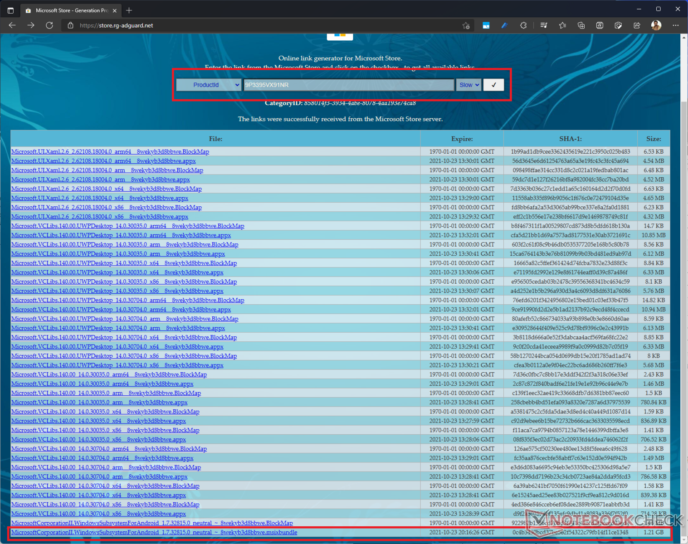
Task: Open VCLibs.140.00 14.0.30035.0 arm64 appx link
Action: pos(102,384)
